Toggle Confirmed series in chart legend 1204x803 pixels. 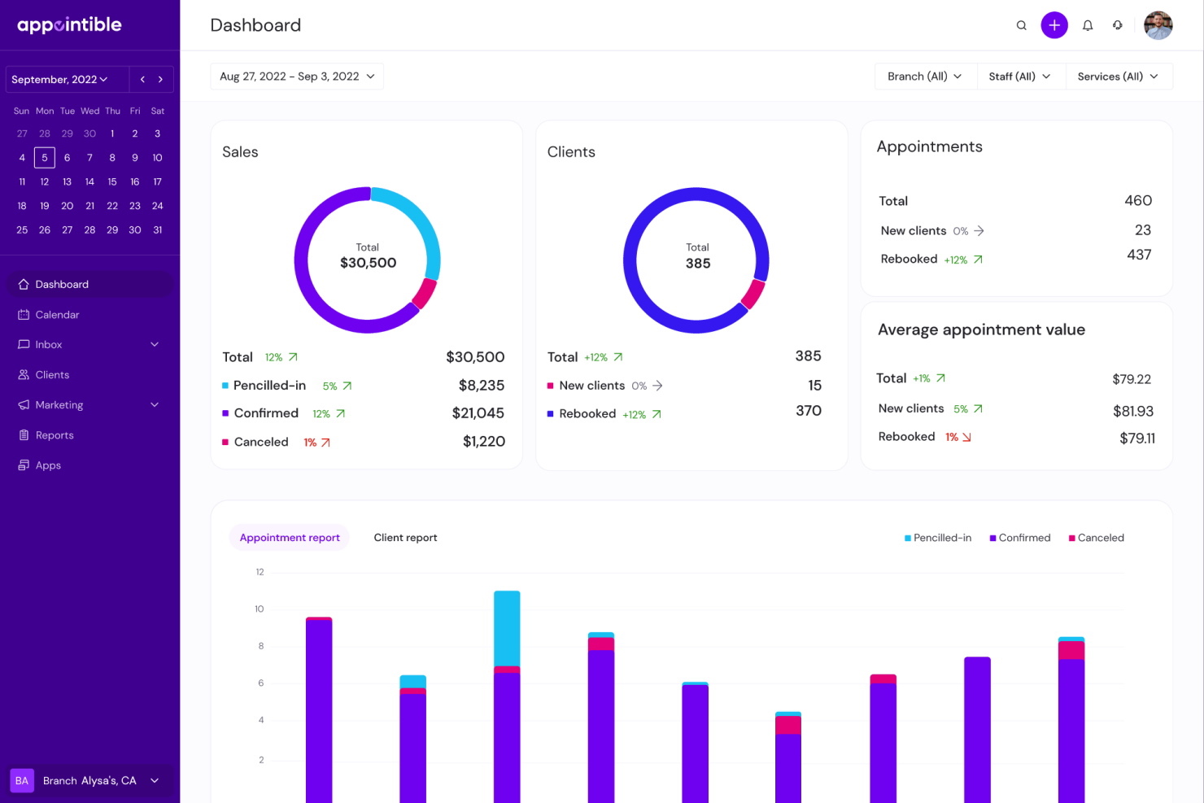coord(1020,538)
